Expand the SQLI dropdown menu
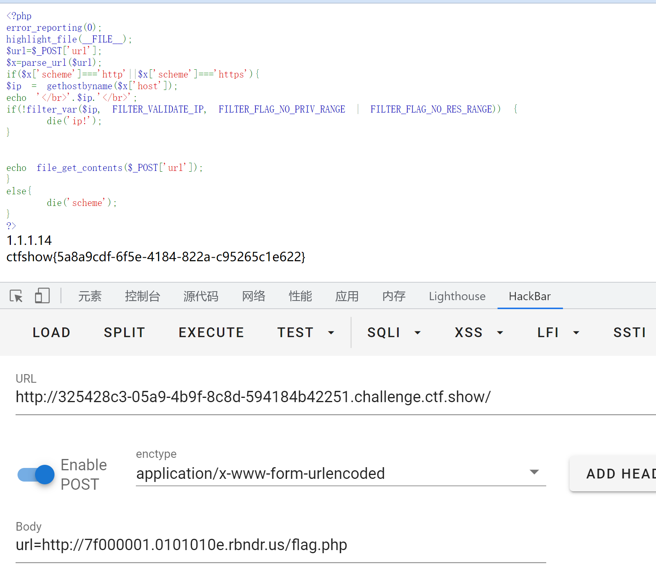This screenshot has height=575, width=656. (x=394, y=332)
